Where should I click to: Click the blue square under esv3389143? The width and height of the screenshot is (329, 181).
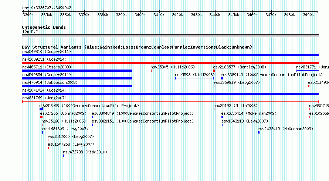222,78
